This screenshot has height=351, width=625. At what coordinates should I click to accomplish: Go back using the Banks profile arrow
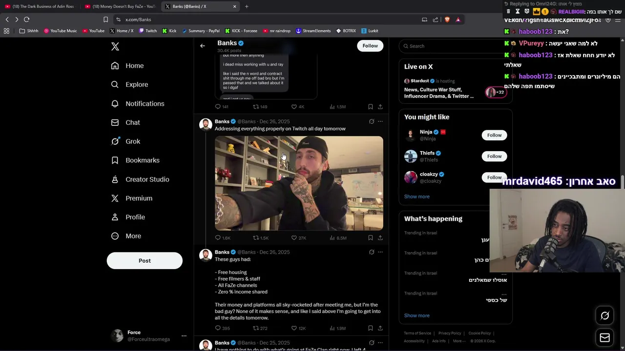click(203, 46)
